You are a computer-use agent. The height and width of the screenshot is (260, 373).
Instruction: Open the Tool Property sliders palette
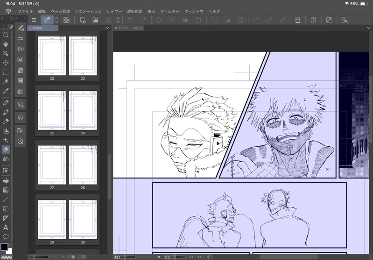[21, 38]
